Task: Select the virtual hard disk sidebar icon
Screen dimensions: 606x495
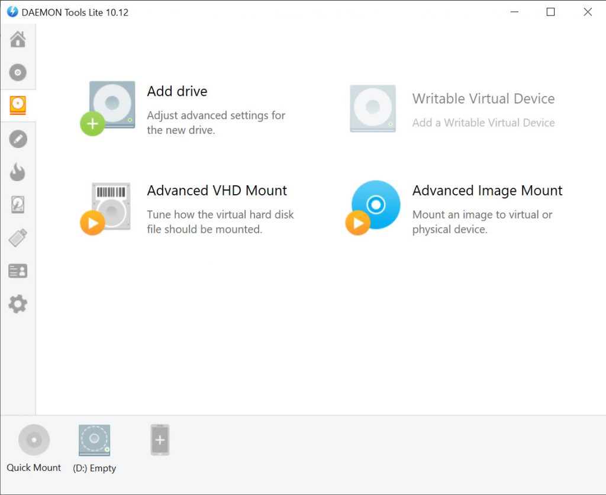Action: [x=18, y=205]
